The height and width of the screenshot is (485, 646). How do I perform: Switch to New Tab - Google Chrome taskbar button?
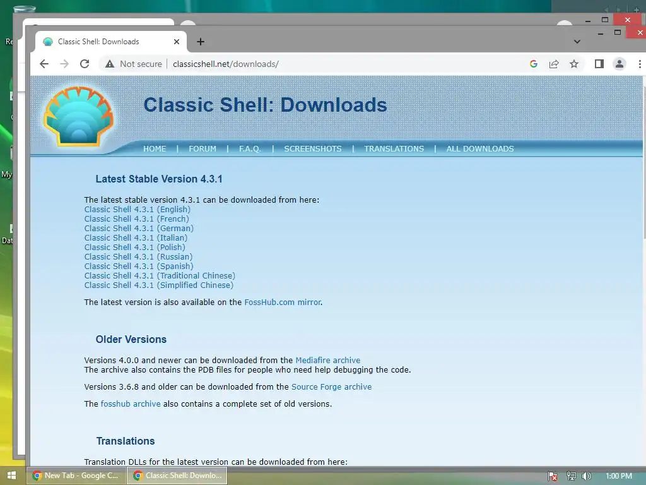coord(76,476)
